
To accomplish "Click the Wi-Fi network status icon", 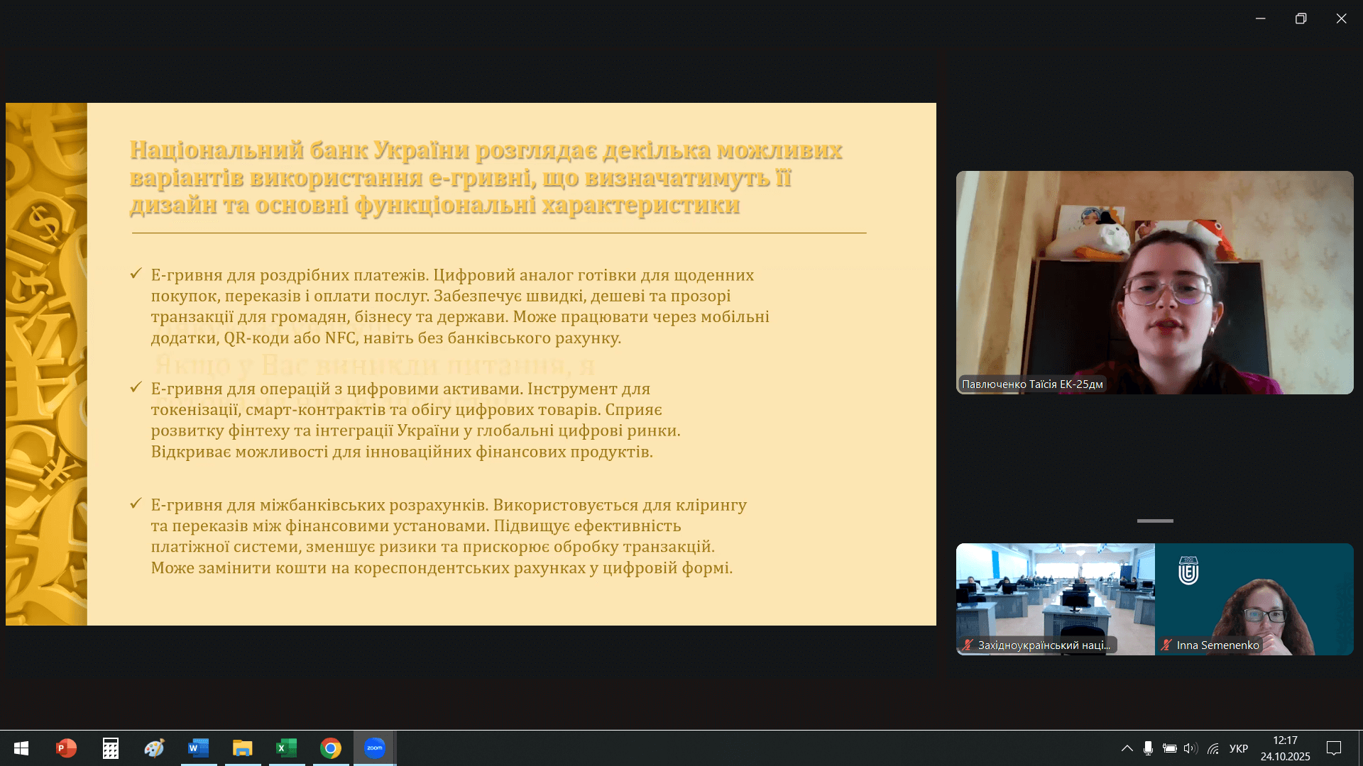I will coord(1212,748).
